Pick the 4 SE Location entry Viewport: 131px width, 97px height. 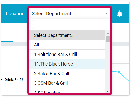(x=67, y=91)
